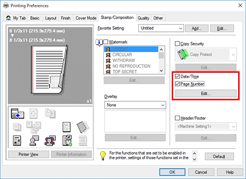Open the Favorite Setting Untitled dropdown
The height and width of the screenshot is (179, 246).
(x=161, y=28)
